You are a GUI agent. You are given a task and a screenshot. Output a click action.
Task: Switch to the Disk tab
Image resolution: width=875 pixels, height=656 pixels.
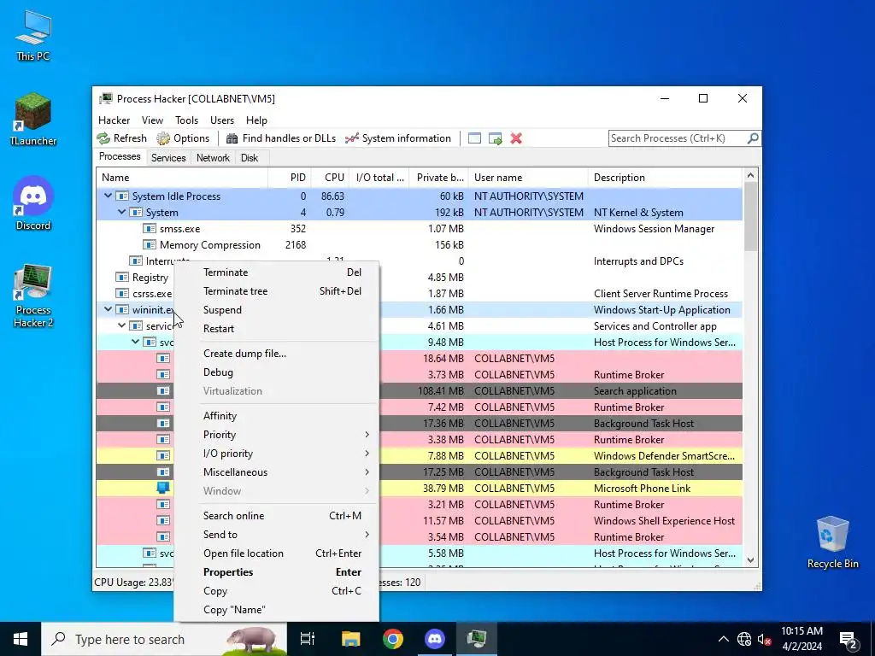tap(250, 158)
